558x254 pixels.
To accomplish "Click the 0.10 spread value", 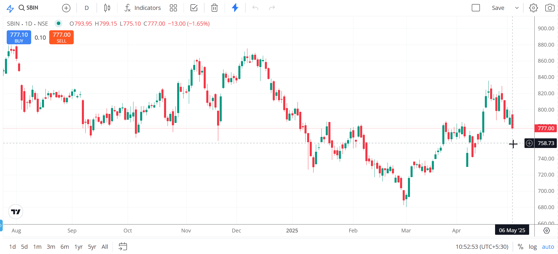I will pos(40,38).
